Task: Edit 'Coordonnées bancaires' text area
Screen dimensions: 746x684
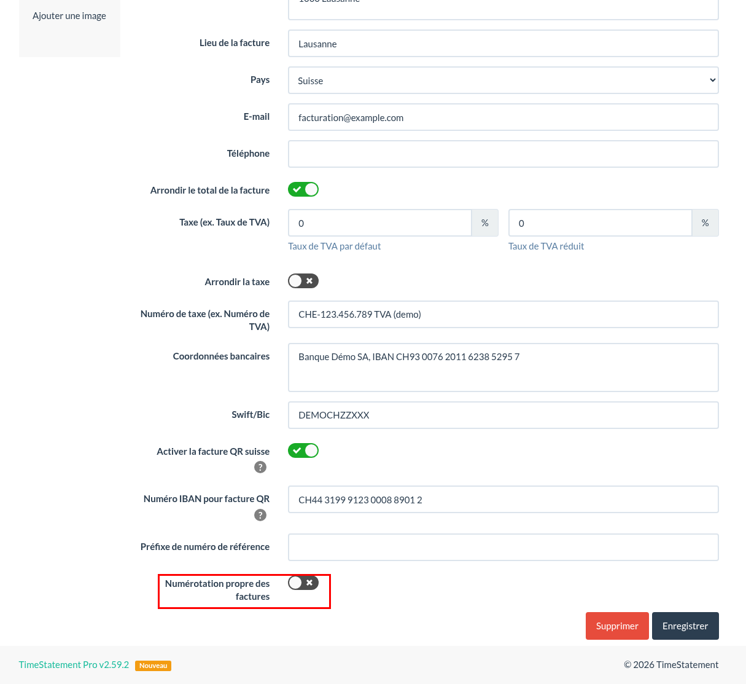Action: (x=503, y=368)
